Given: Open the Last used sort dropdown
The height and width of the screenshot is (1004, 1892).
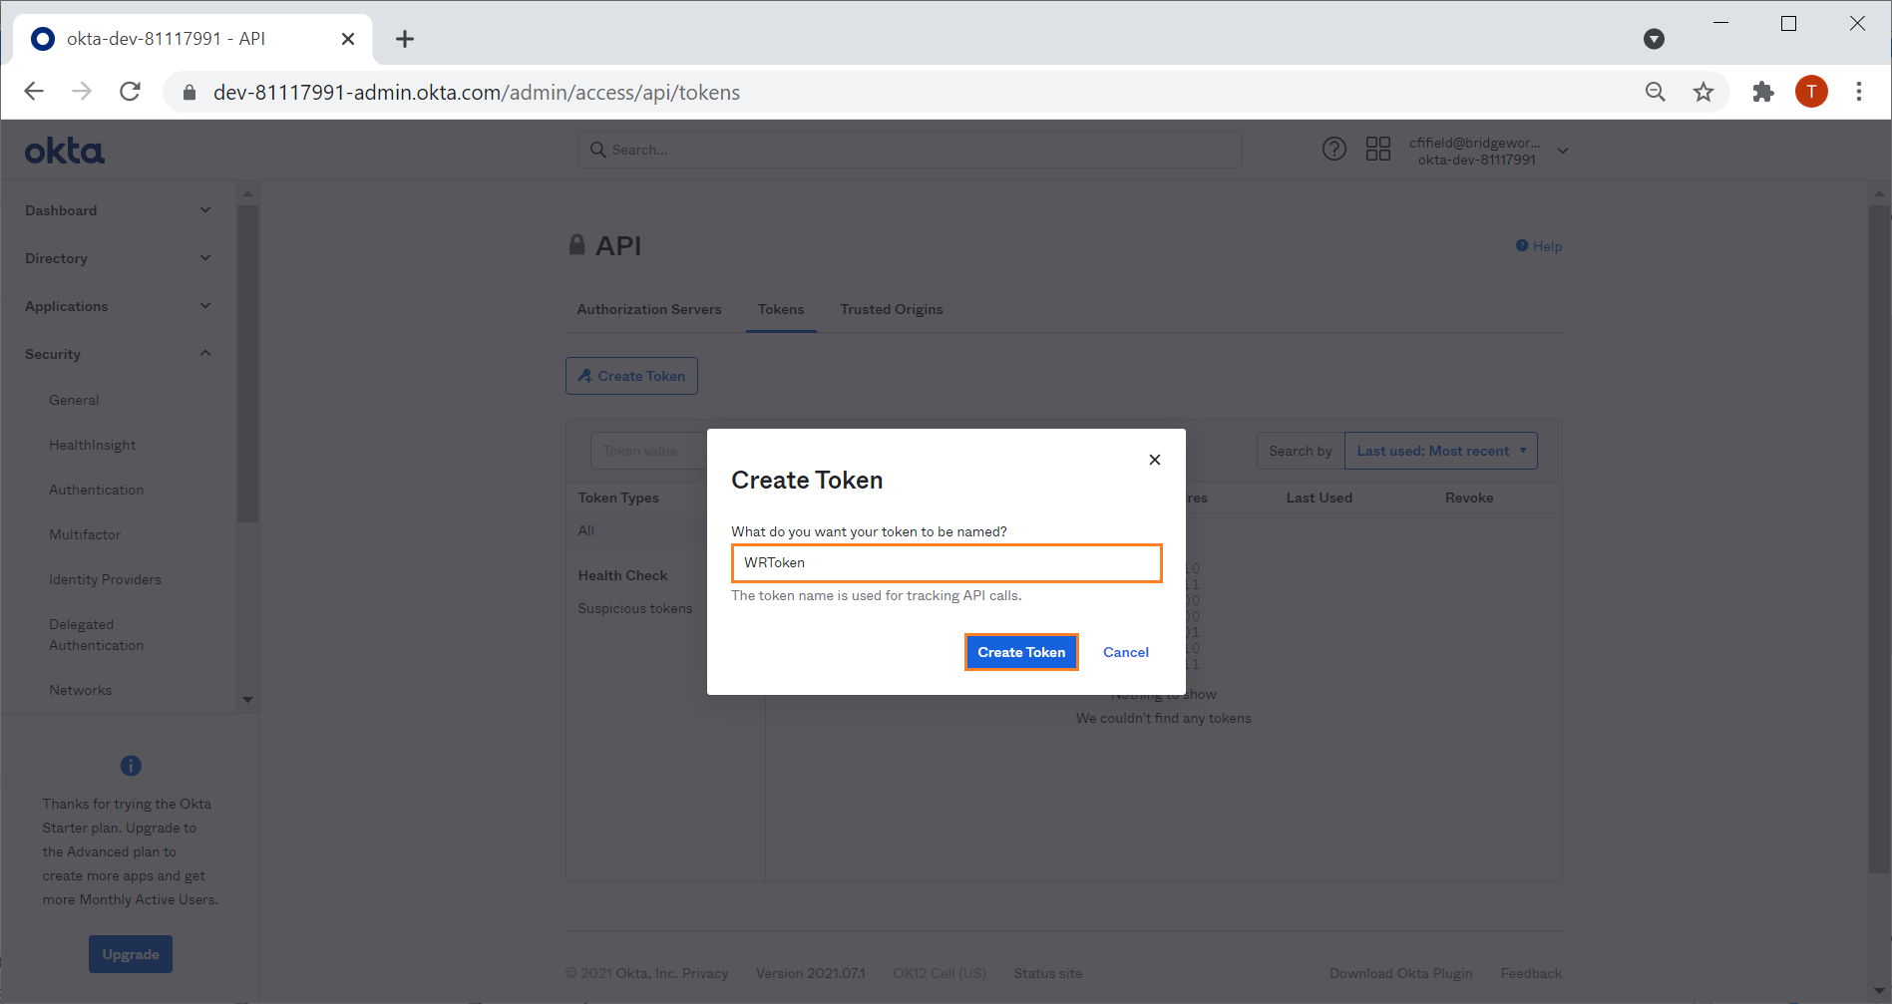Looking at the screenshot, I should click(x=1441, y=451).
